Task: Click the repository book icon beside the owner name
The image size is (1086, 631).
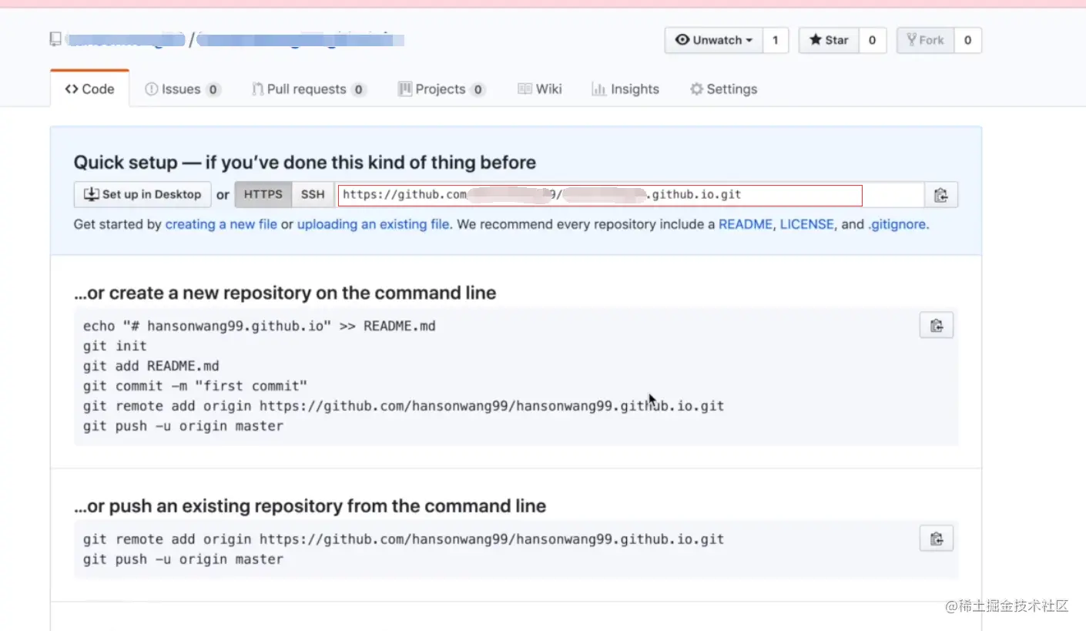Action: point(55,39)
